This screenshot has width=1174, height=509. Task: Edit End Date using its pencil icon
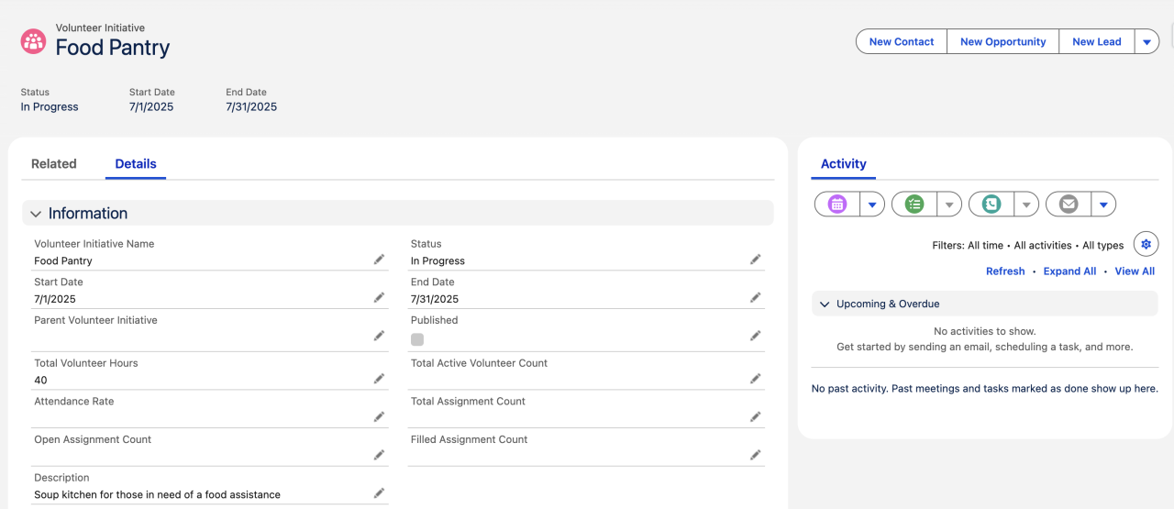point(755,297)
